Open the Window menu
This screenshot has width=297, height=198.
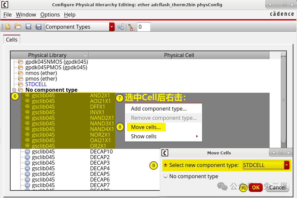click(26, 15)
